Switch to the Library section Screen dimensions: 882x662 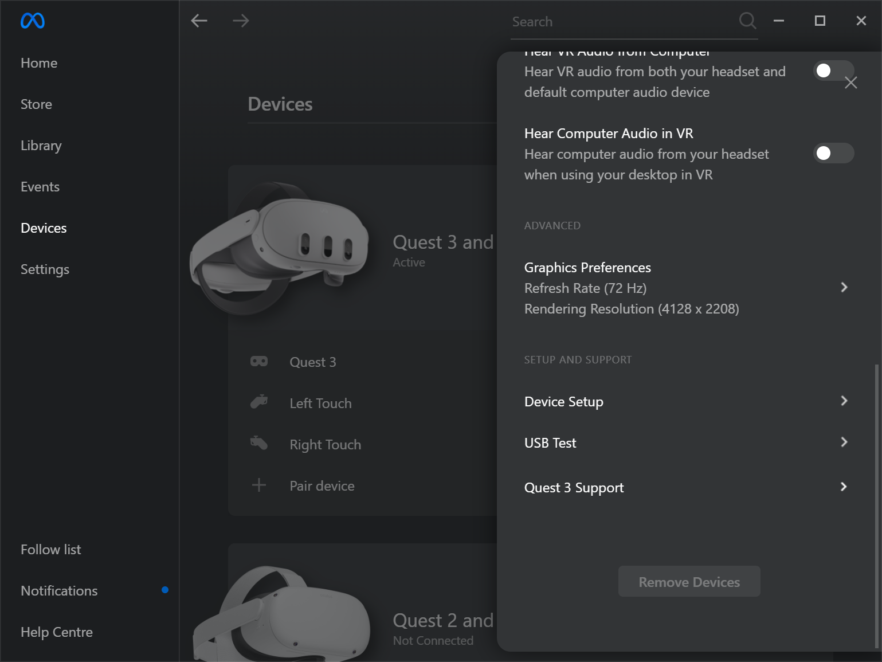pos(41,145)
